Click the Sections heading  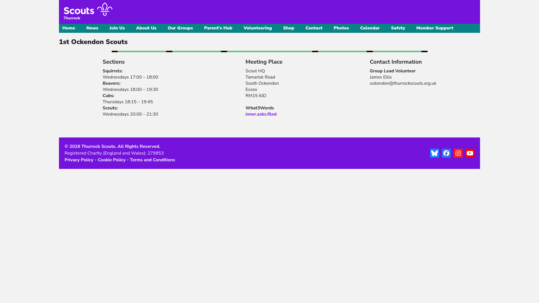point(114,62)
